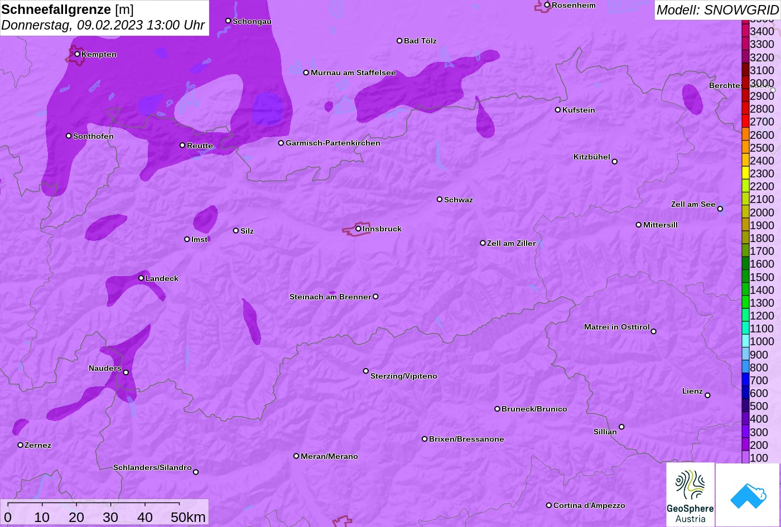The height and width of the screenshot is (527, 781).
Task: Click the Modell: SNOWGRID label
Action: point(717,9)
